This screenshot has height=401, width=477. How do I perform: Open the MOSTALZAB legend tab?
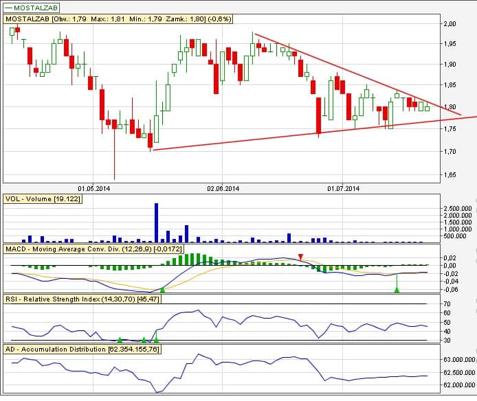coord(30,8)
